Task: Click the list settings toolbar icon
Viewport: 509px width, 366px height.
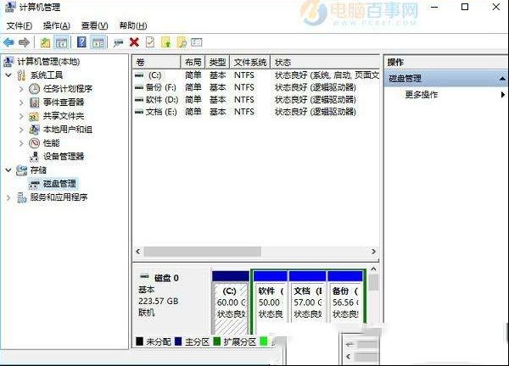Action: pyautogui.click(x=197, y=42)
